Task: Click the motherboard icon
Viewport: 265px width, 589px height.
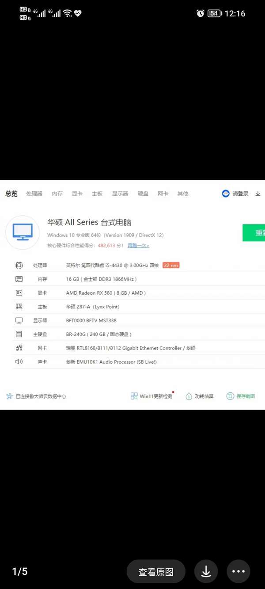Action: point(19,307)
